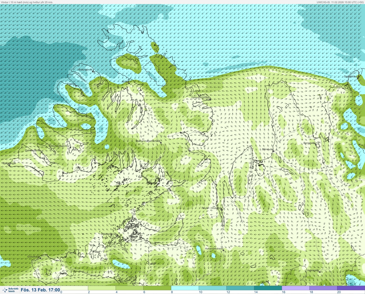
Task: Click the legend scale value '4'
Action: pos(116,292)
